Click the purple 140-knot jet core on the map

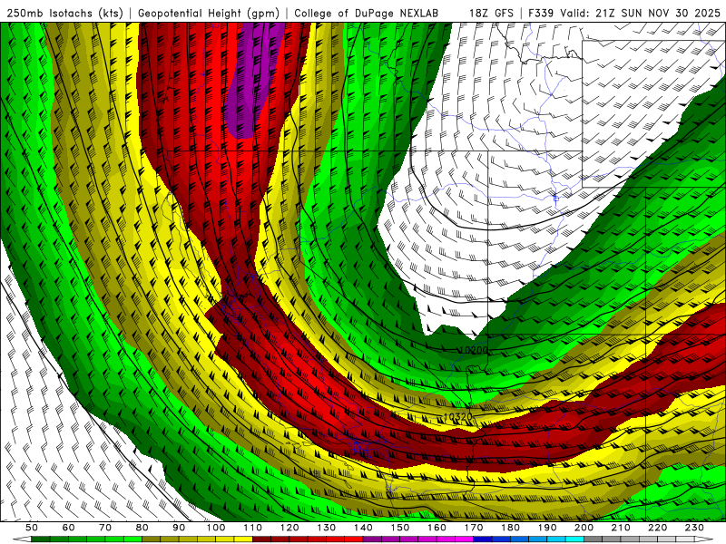point(252,79)
